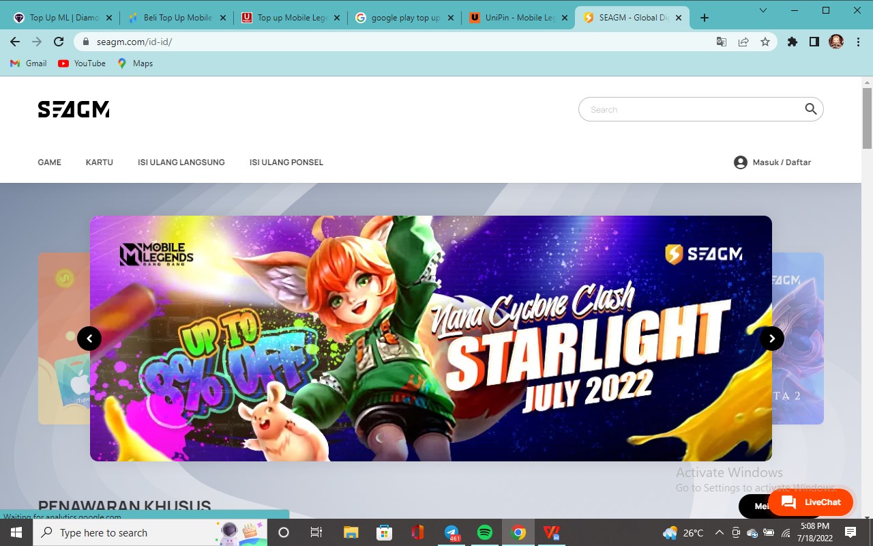
Task: Open the taskbar clock and date
Action: click(x=814, y=532)
